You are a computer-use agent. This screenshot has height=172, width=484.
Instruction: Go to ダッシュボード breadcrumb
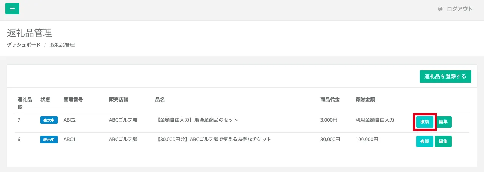point(24,45)
